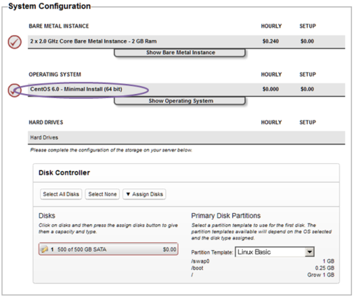Image resolution: width=354 pixels, height=297 pixels.
Task: Expand the Assign Disks menu
Action: coord(144,194)
